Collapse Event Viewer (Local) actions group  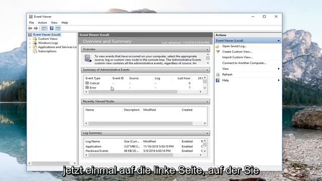coord(278,41)
